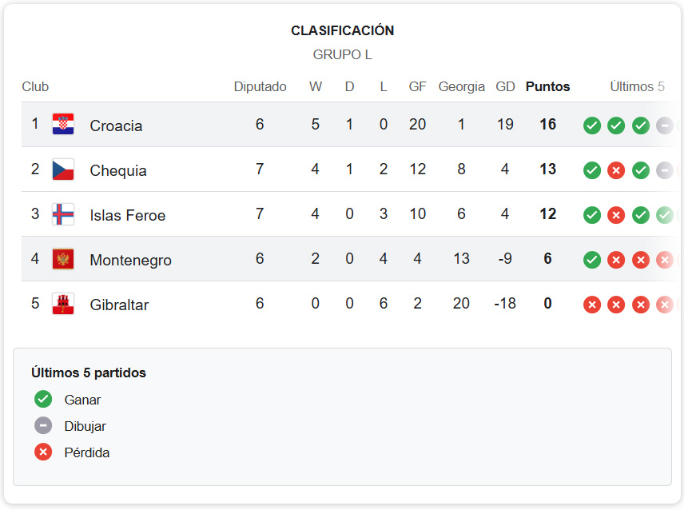The height and width of the screenshot is (510, 684).
Task: Click the red Pérdida legend icon
Action: pos(43,452)
